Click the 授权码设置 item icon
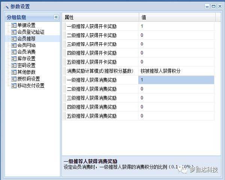The image size is (225, 180). [x=14, y=79]
